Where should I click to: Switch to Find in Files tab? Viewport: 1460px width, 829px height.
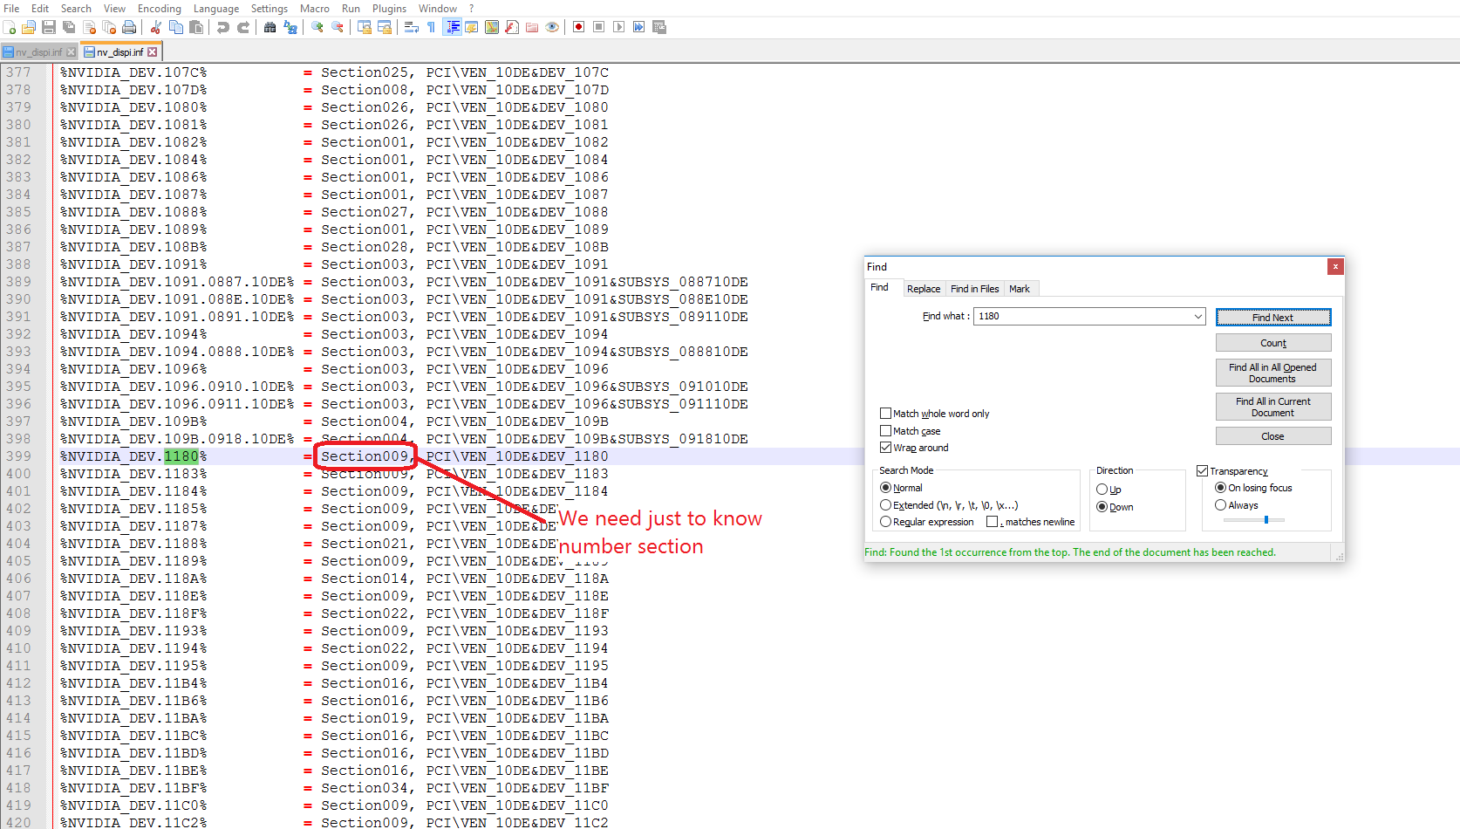(x=975, y=289)
